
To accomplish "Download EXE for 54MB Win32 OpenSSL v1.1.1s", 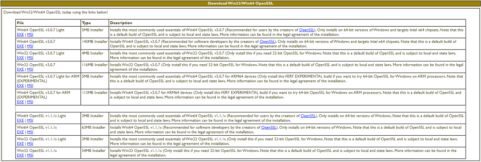I will [x=20, y=156].
